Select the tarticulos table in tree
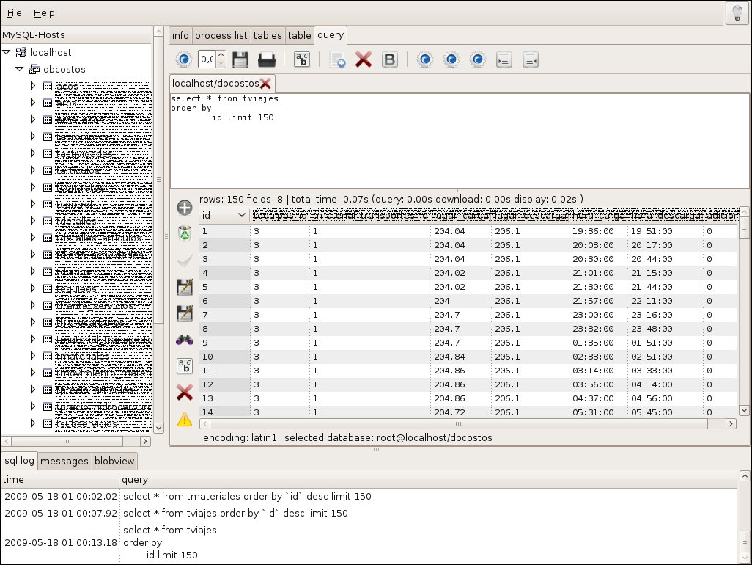This screenshot has height=565, width=752. (x=78, y=170)
